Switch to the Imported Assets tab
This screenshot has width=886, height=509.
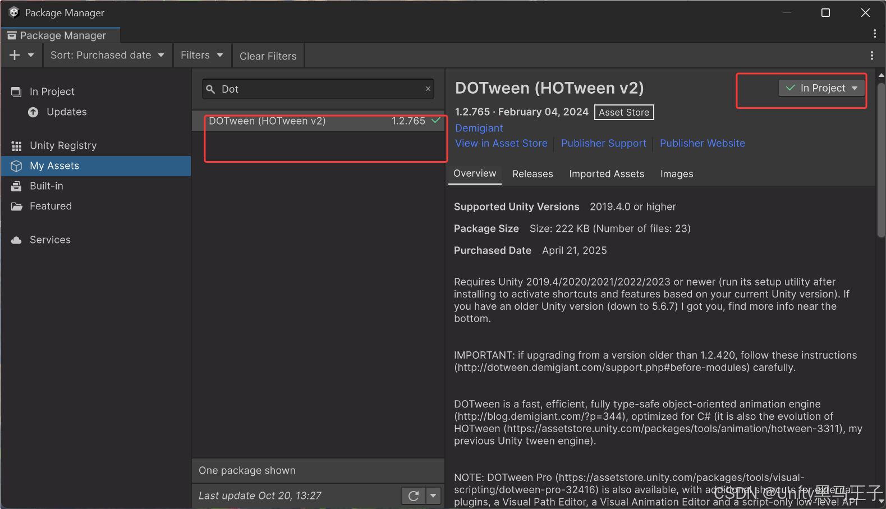pyautogui.click(x=607, y=174)
